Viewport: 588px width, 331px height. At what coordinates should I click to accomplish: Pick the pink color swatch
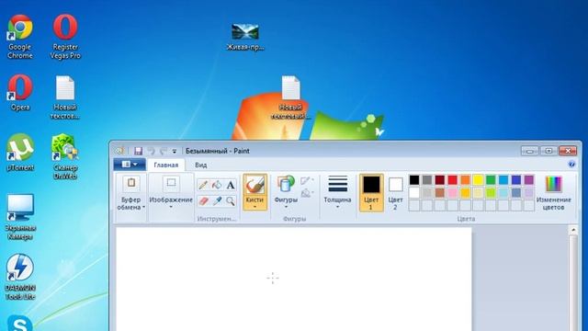(453, 192)
